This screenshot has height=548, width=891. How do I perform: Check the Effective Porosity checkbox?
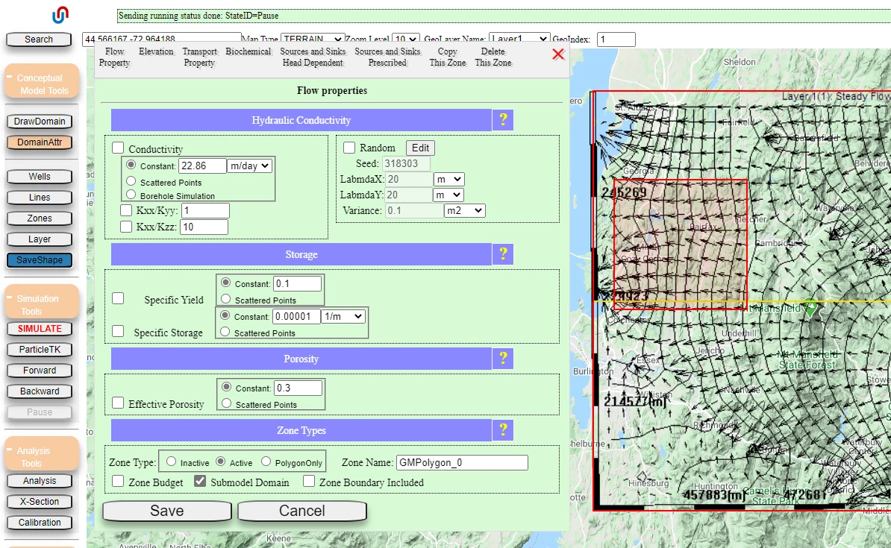pyautogui.click(x=118, y=403)
